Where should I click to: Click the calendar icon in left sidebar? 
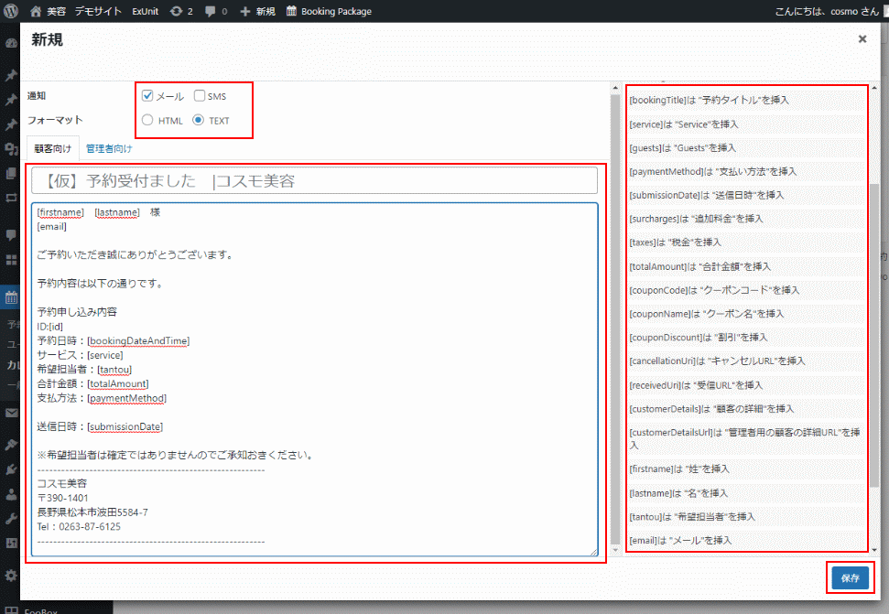point(11,297)
